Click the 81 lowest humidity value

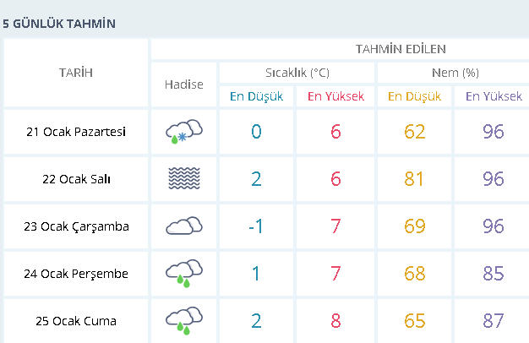tap(414, 179)
